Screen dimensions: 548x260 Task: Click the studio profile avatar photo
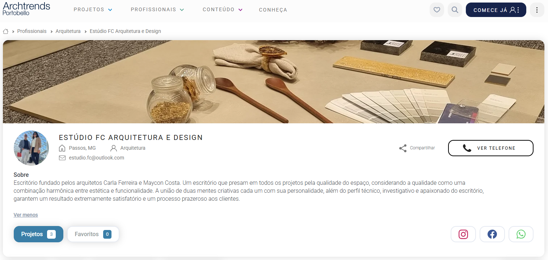31,148
